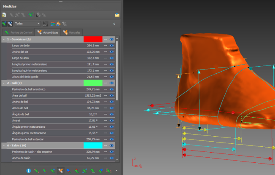Toggle visibility of Ancho de ball
This screenshot has width=275, height=175.
point(112,102)
